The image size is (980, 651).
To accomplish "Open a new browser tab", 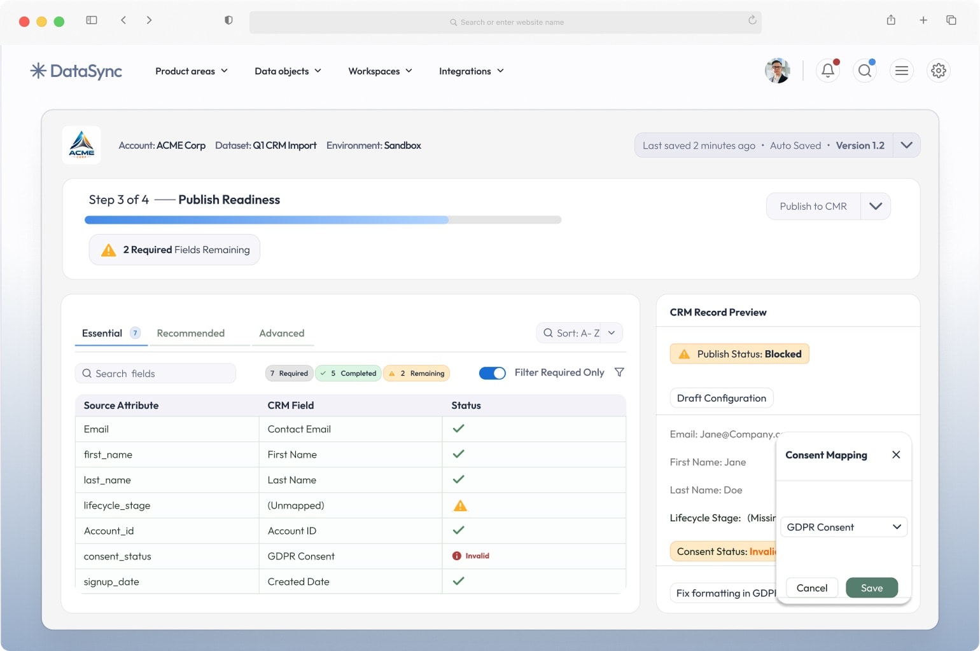I will coord(923,20).
